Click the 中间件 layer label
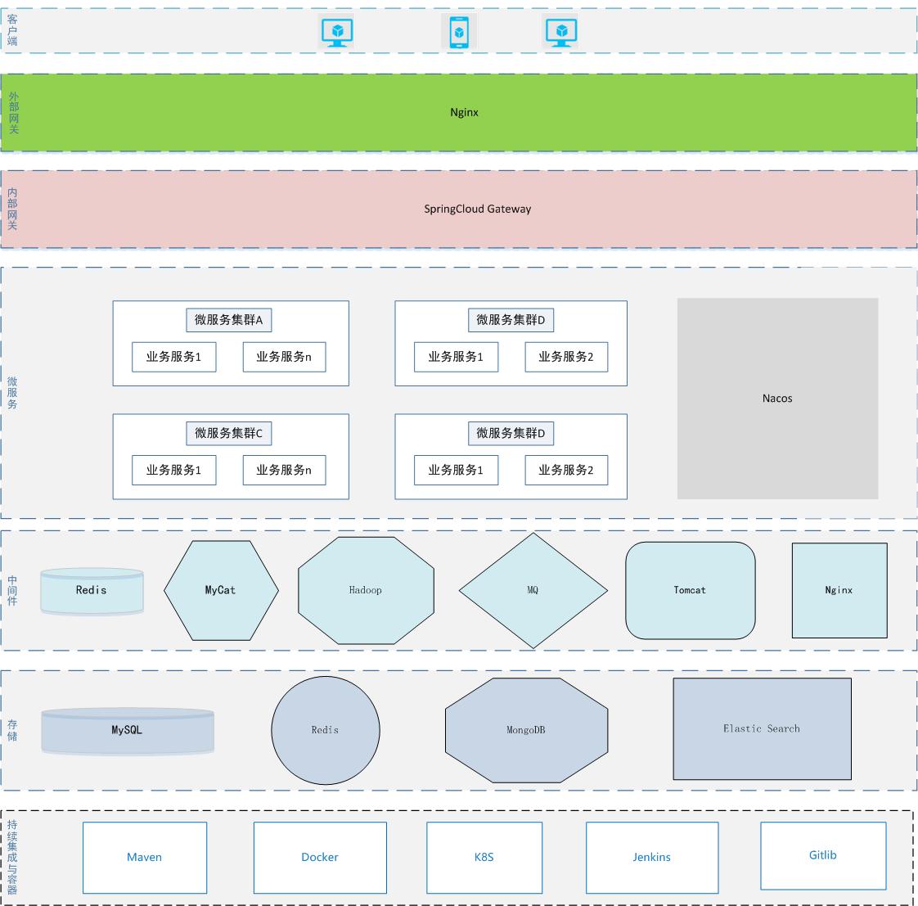This screenshot has height=906, width=918. click(x=11, y=590)
